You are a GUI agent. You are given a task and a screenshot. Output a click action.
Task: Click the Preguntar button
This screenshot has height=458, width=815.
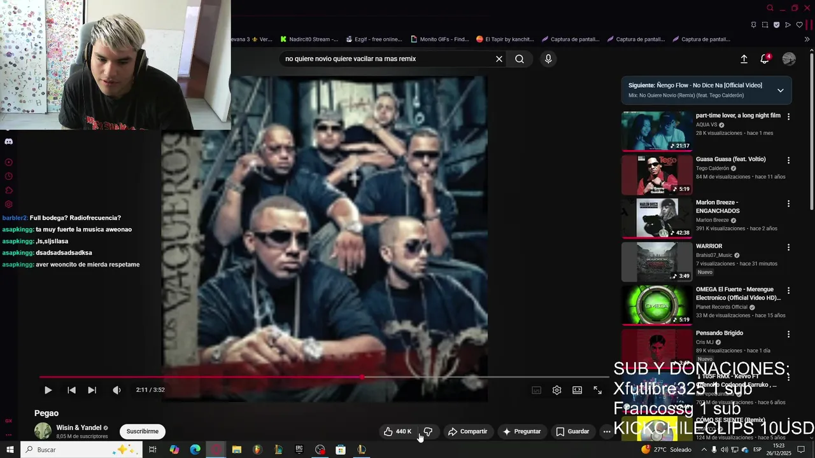pos(522,431)
